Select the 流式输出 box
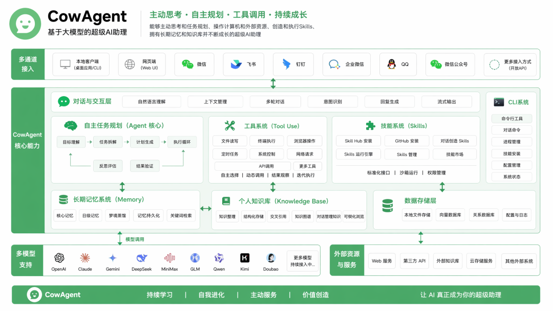 [x=446, y=102]
